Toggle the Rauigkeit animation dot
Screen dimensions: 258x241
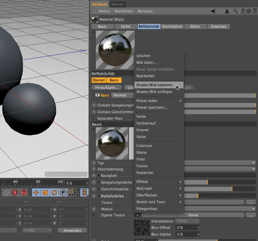(94, 175)
